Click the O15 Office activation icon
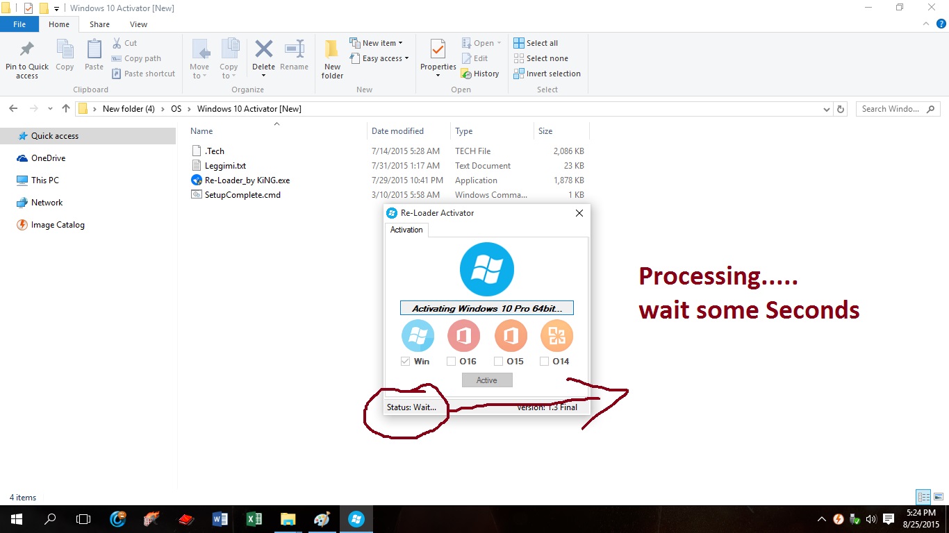Screen dimensions: 949x533 pos(510,335)
